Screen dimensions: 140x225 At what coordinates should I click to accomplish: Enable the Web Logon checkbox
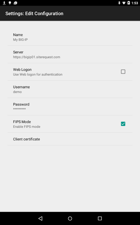click(123, 71)
